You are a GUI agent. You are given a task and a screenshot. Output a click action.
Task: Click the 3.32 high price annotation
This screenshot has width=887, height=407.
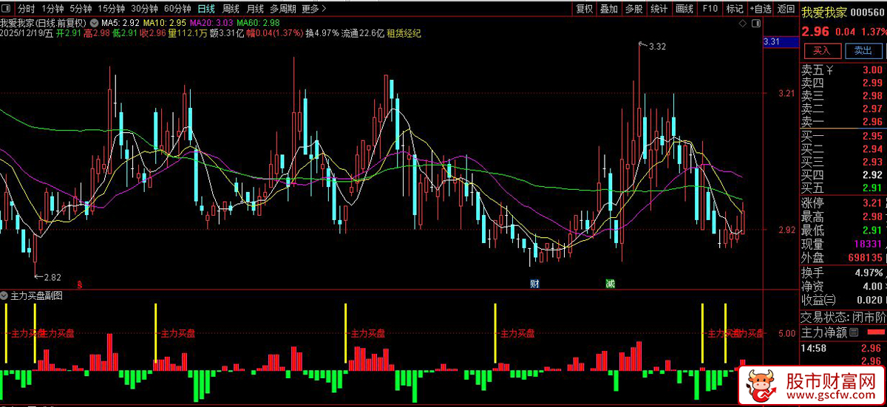[657, 47]
